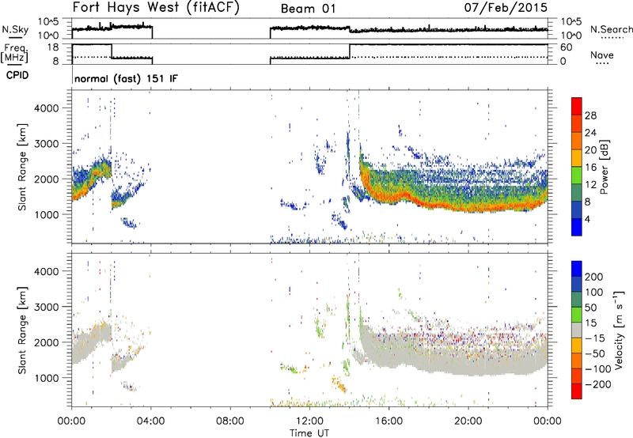Click the date "07/Feb/2015"
Viewport: 633px width, 438px height.
coord(506,7)
